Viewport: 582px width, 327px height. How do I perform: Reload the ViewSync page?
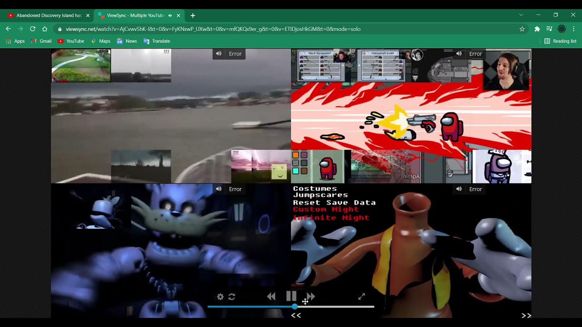click(32, 29)
